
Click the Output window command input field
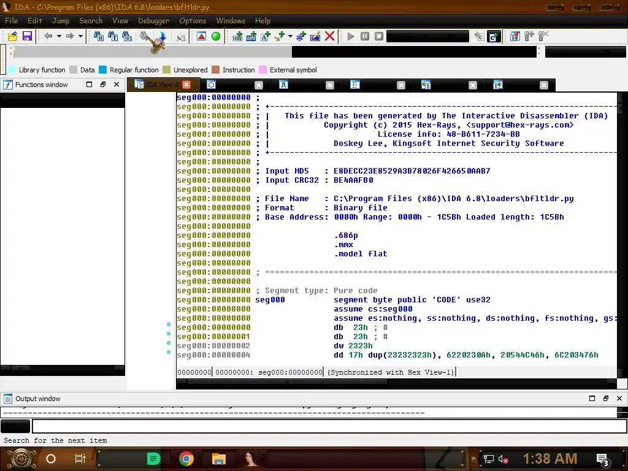329,426
